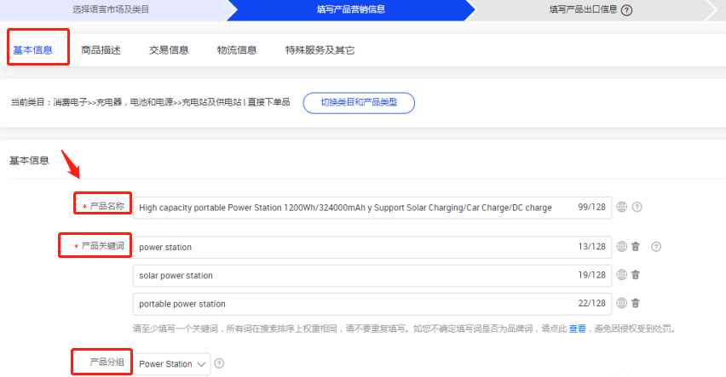Click the 基本信息 section heading

[29, 161]
